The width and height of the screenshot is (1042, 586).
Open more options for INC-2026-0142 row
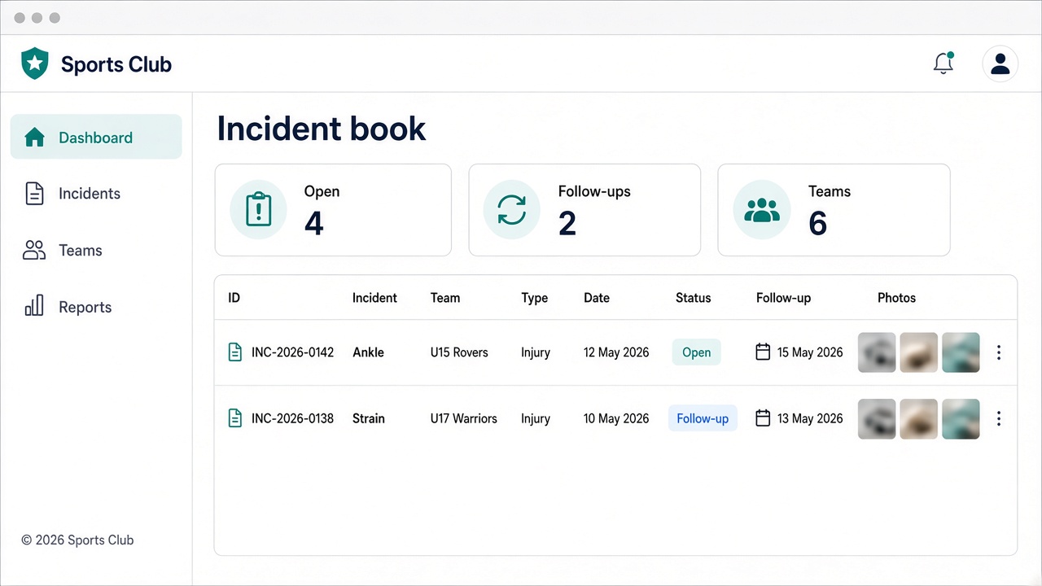click(999, 352)
